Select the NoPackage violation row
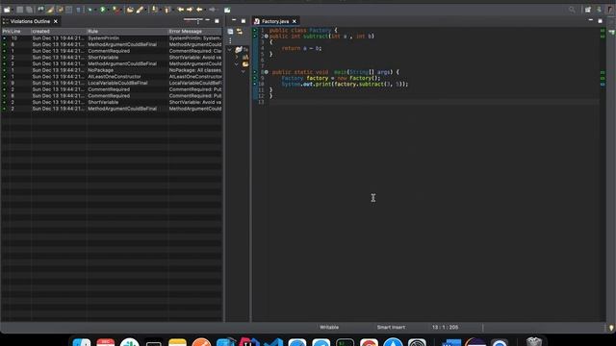 point(112,70)
